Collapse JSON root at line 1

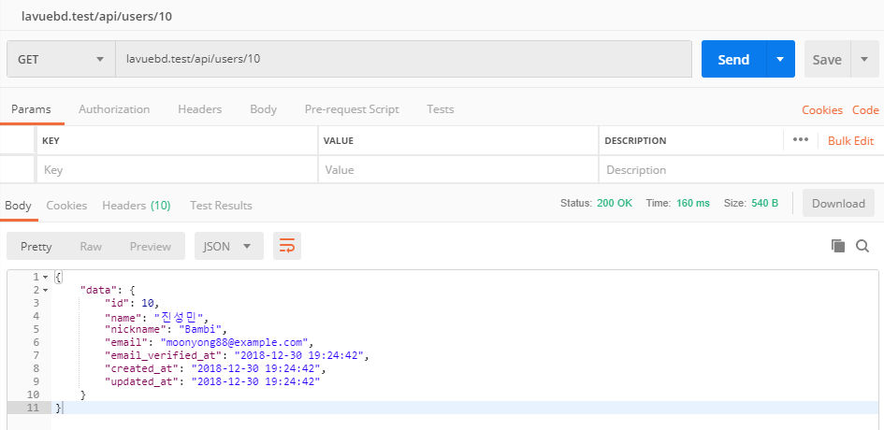tap(46, 278)
